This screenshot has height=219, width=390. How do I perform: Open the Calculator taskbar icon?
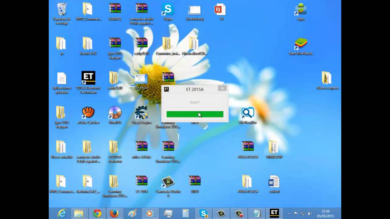click(x=186, y=214)
